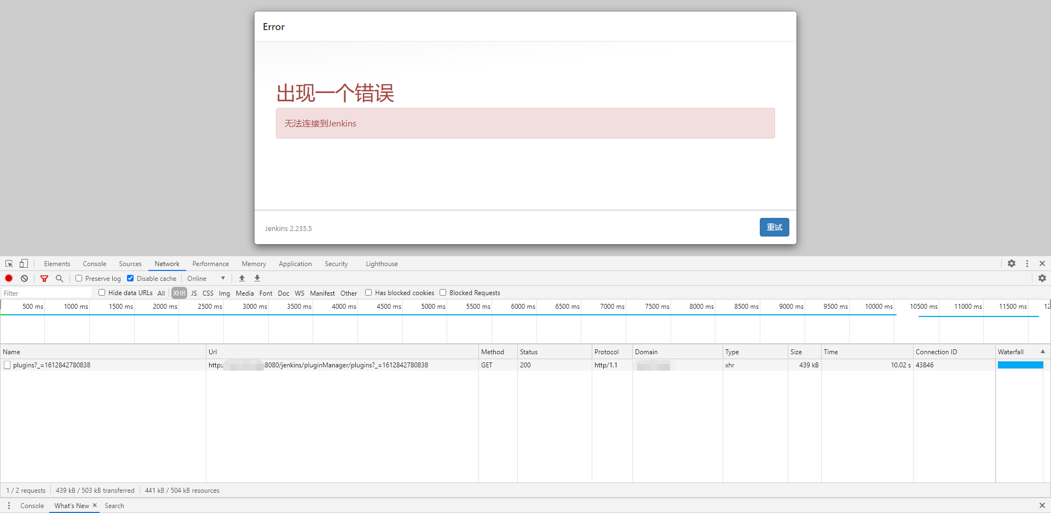Screen dimensions: 1051x513
Task: Clear the network log icon
Action: tap(24, 278)
